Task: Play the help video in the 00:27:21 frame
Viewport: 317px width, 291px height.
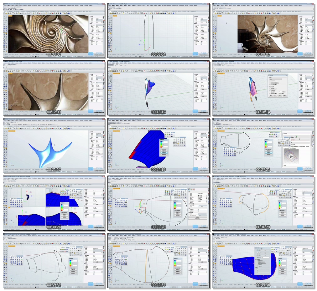Action: click(x=291, y=157)
